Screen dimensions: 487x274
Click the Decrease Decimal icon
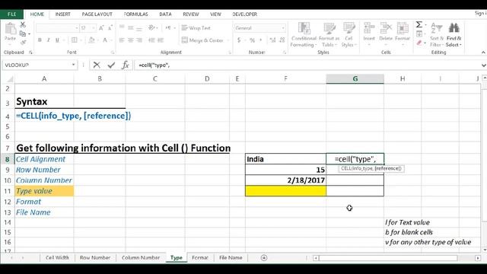[x=282, y=40]
